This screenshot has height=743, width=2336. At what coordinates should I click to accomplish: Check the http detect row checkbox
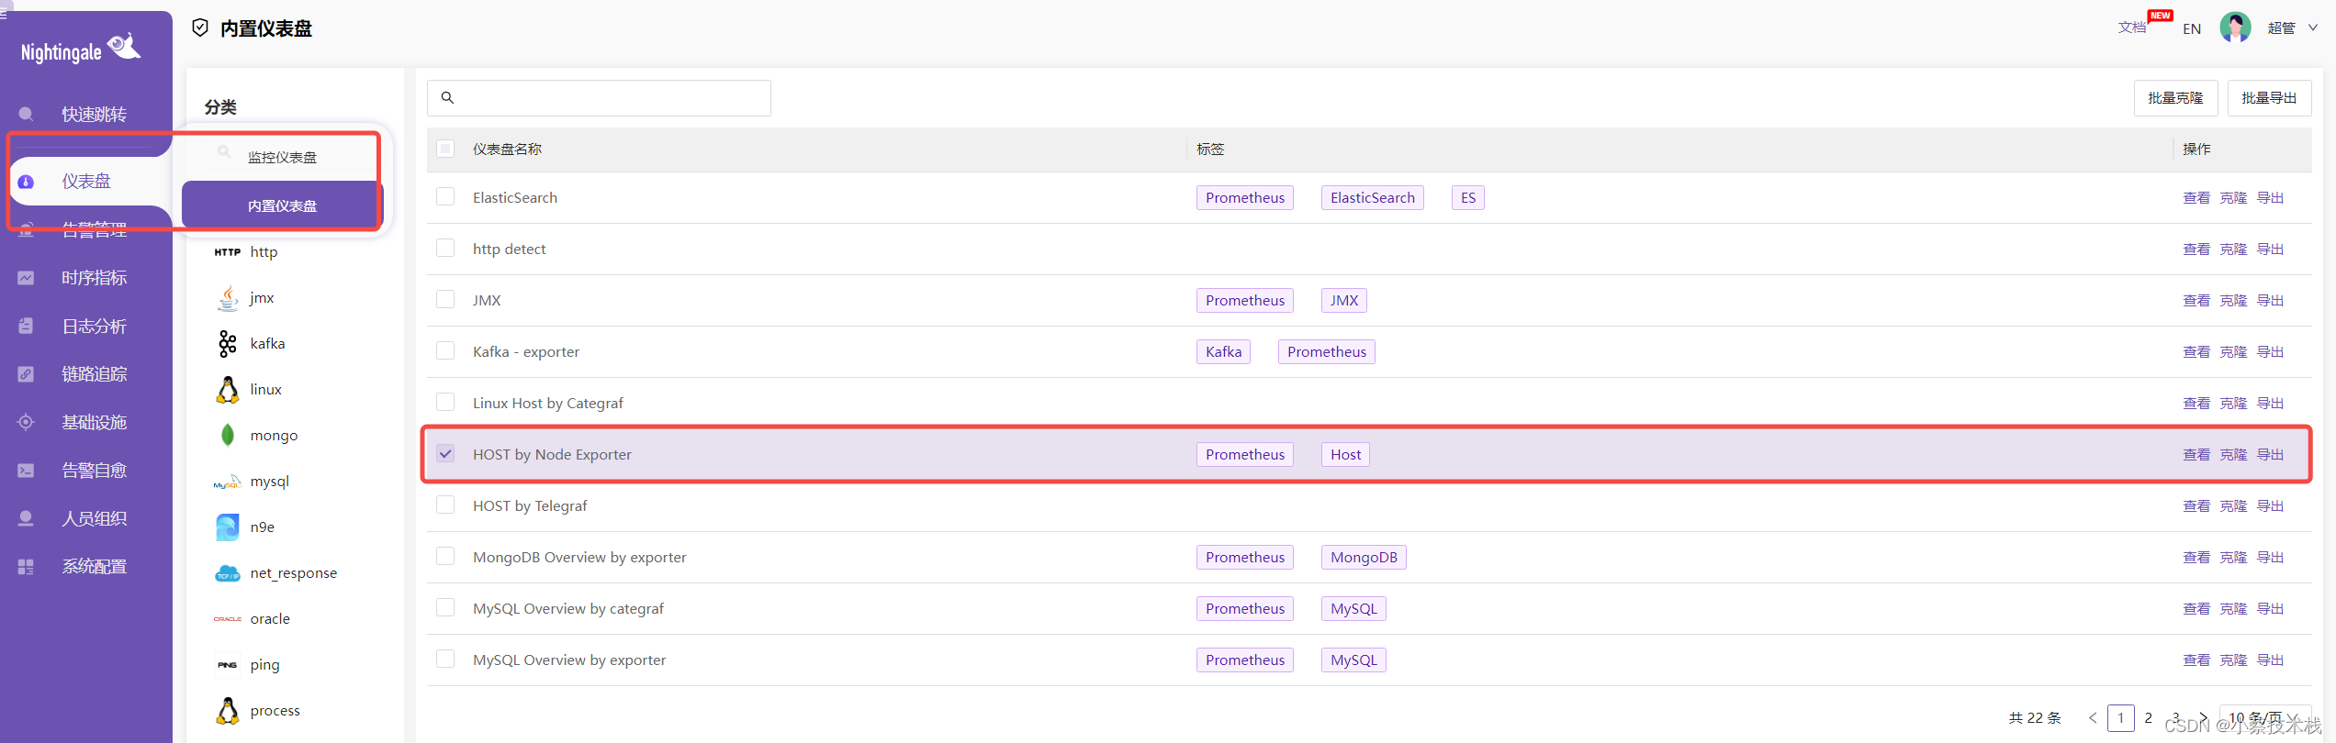pos(445,248)
